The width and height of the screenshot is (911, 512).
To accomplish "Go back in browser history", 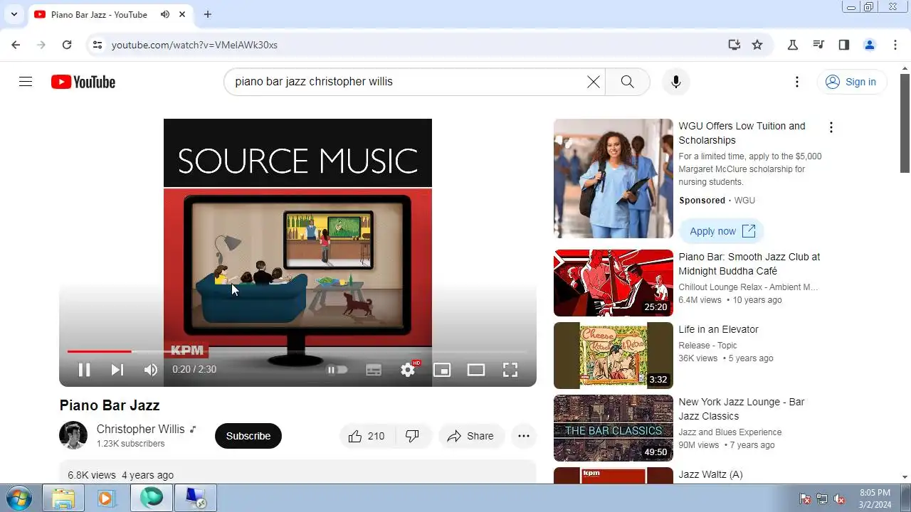I will (x=16, y=45).
